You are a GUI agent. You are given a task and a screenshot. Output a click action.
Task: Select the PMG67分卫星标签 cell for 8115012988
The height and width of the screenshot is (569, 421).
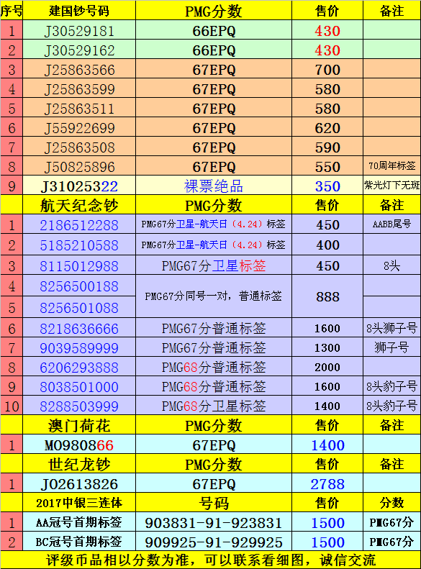coord(214,265)
